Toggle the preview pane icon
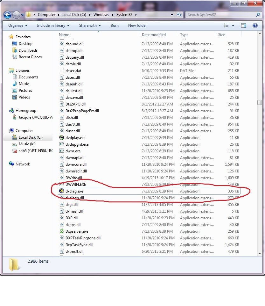 (x=243, y=25)
